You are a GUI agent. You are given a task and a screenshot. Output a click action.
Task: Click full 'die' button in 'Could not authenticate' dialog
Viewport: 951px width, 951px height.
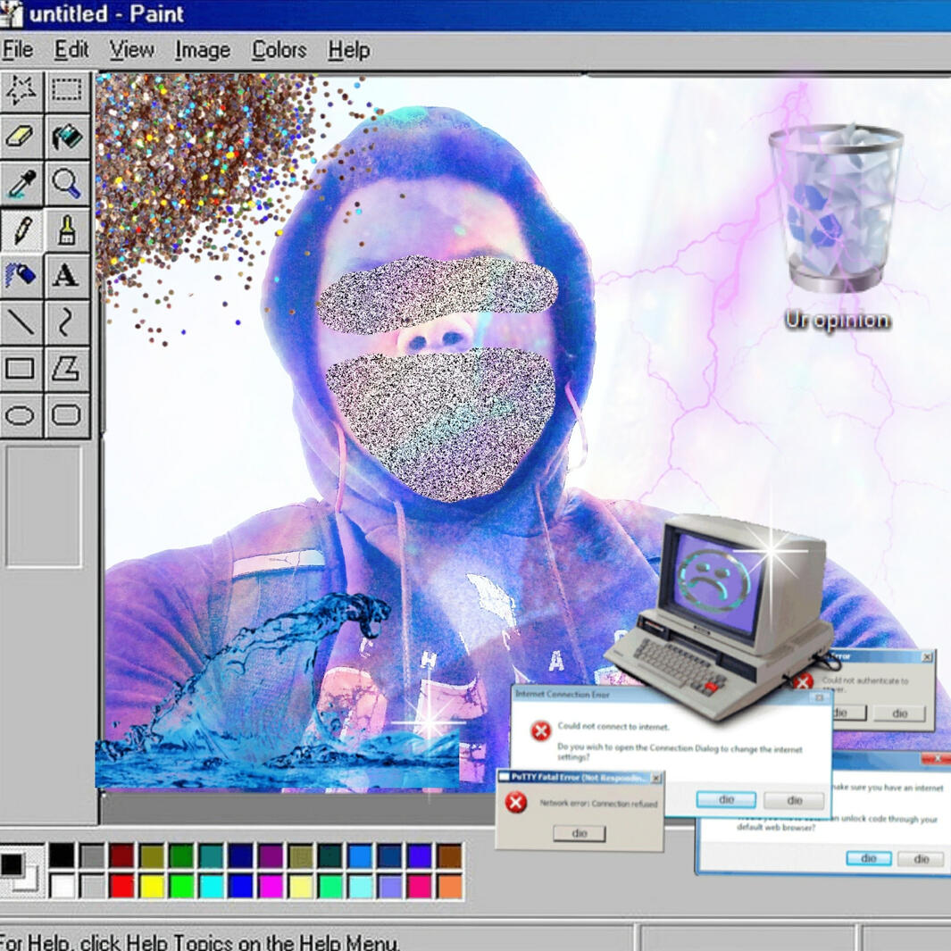(x=899, y=713)
